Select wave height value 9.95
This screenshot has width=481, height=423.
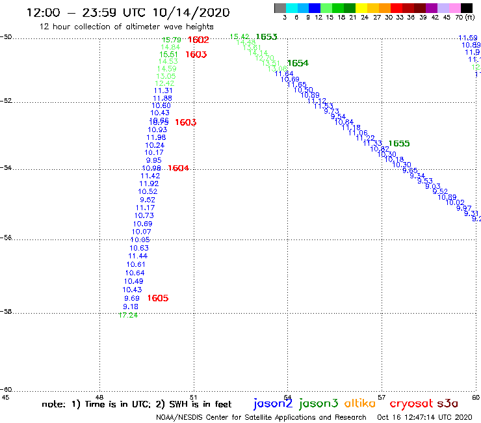pyautogui.click(x=153, y=160)
